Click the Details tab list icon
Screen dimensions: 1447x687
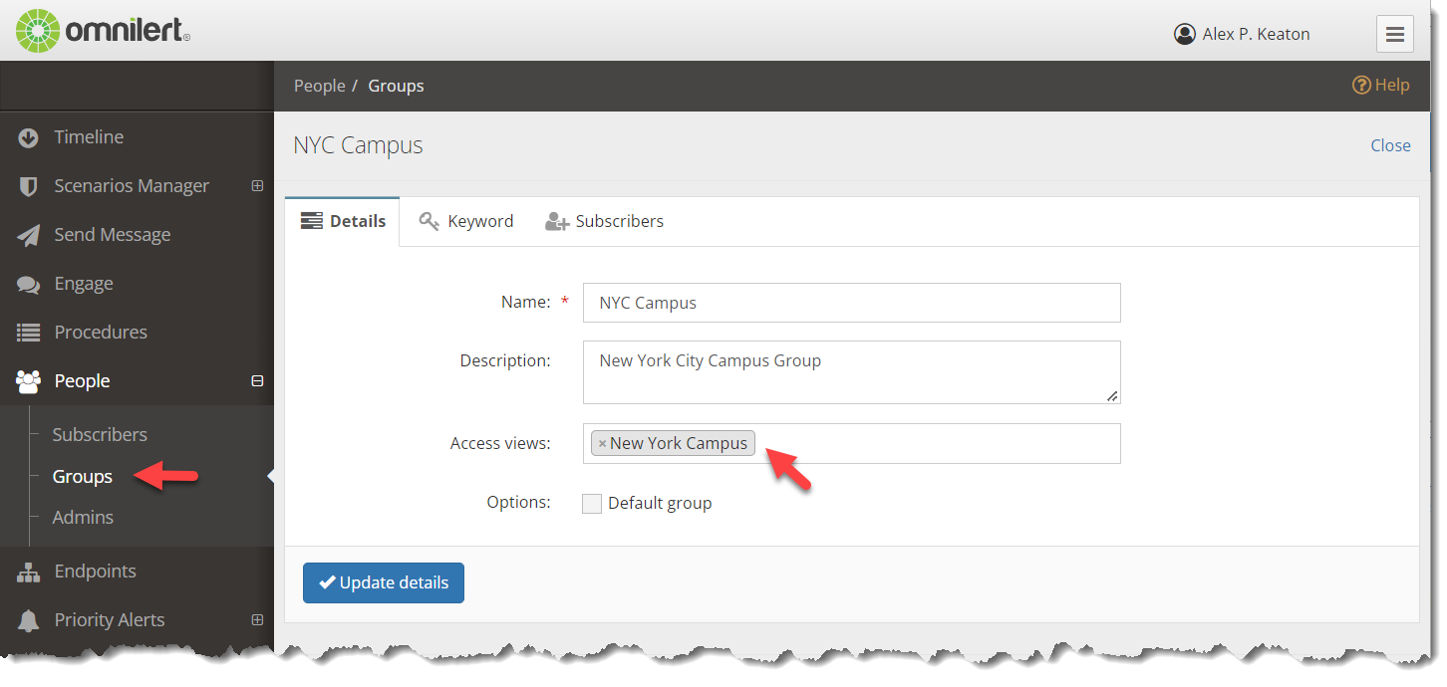click(312, 221)
